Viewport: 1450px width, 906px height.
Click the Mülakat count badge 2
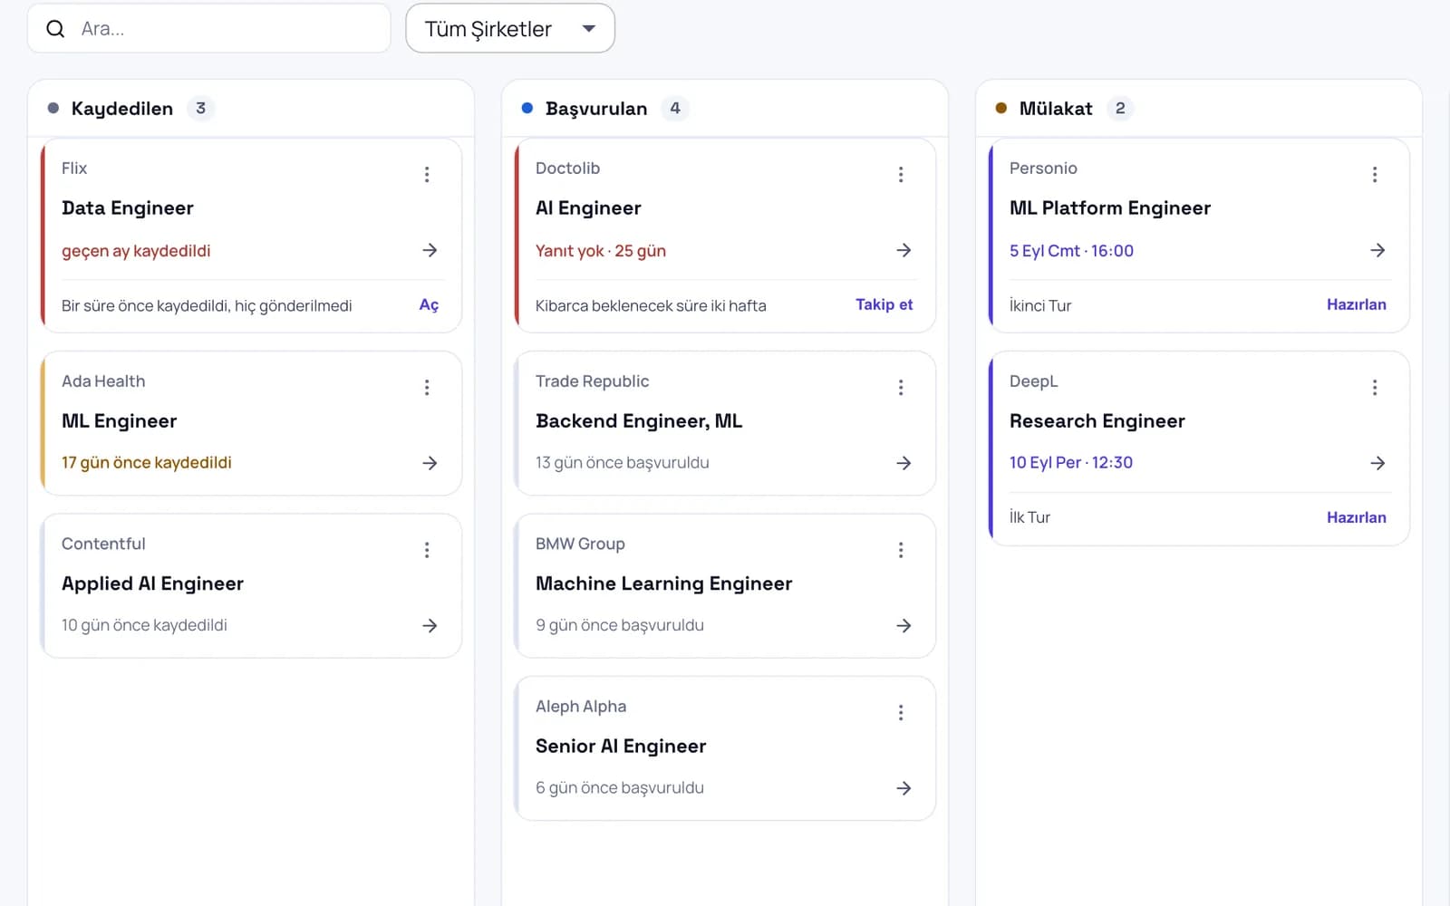click(x=1120, y=109)
